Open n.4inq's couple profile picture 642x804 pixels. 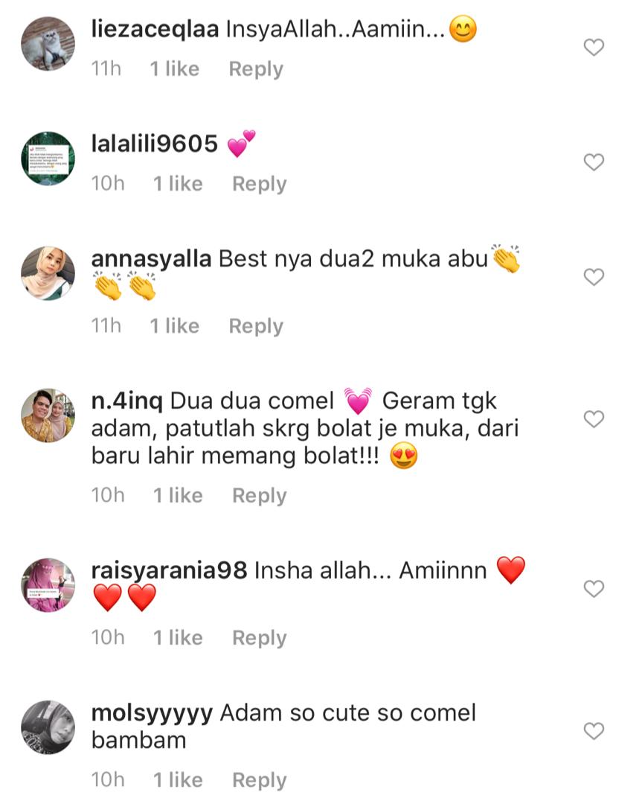pos(48,415)
